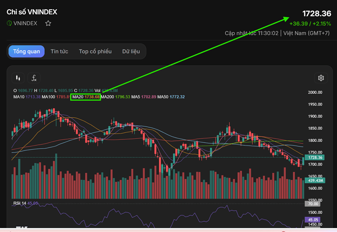Click the Chỉ số VNINDEX heading
337x232 pixels.
[x=32, y=12]
